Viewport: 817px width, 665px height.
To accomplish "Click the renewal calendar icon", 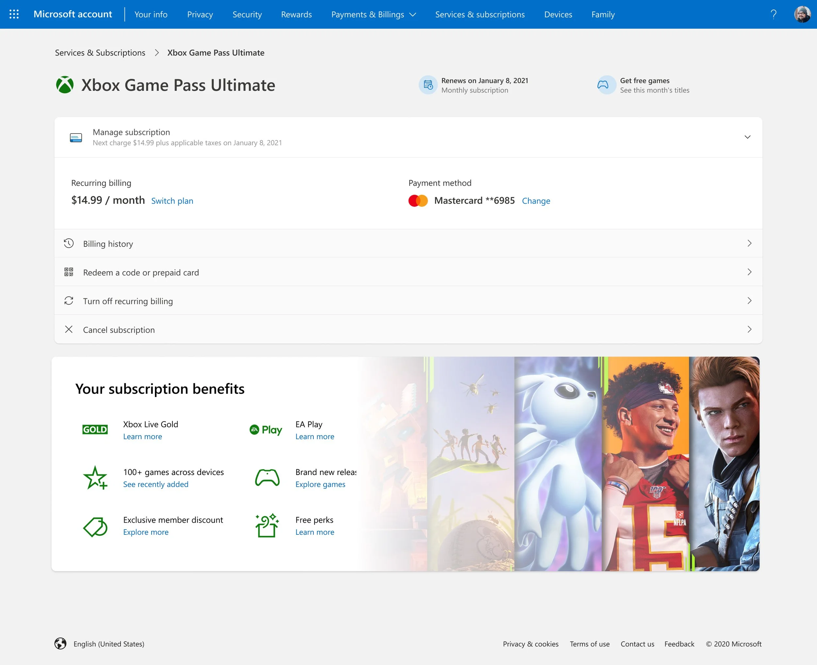I will pyautogui.click(x=428, y=85).
